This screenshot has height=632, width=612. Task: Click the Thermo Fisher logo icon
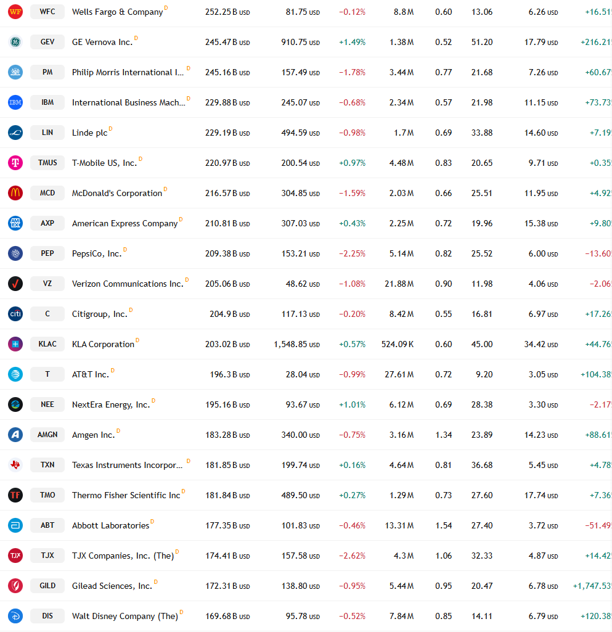[15, 495]
